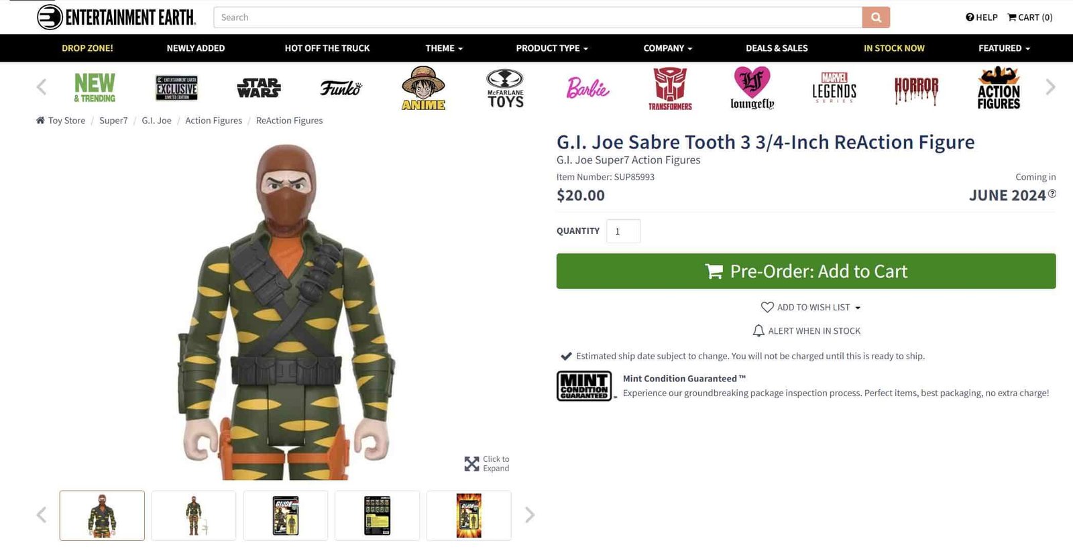This screenshot has width=1073, height=551.
Task: Select the packaged figure card thumbnail
Action: point(286,515)
